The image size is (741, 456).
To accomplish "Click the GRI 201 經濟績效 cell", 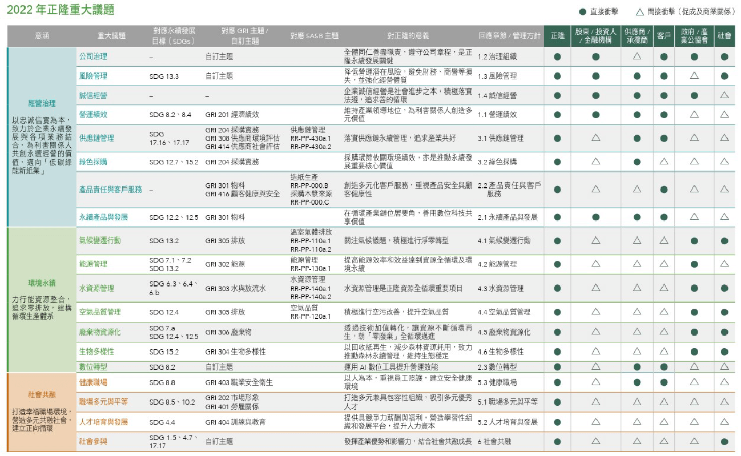I will tap(232, 114).
